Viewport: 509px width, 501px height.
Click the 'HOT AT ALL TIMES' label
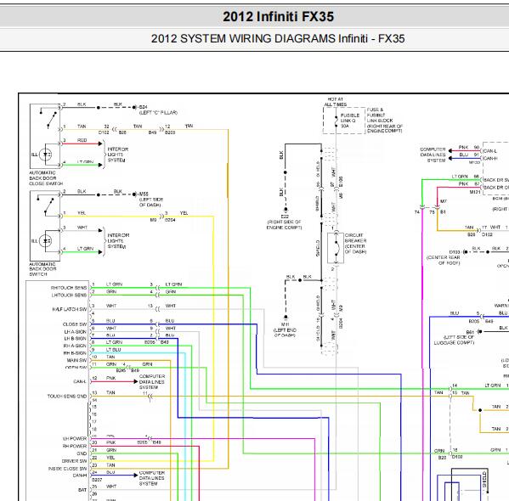pyautogui.click(x=336, y=102)
